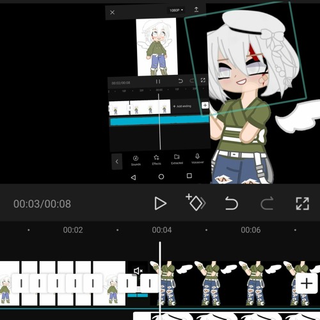The width and height of the screenshot is (320, 320).
Task: Select the Extracted audio option
Action: [177, 159]
